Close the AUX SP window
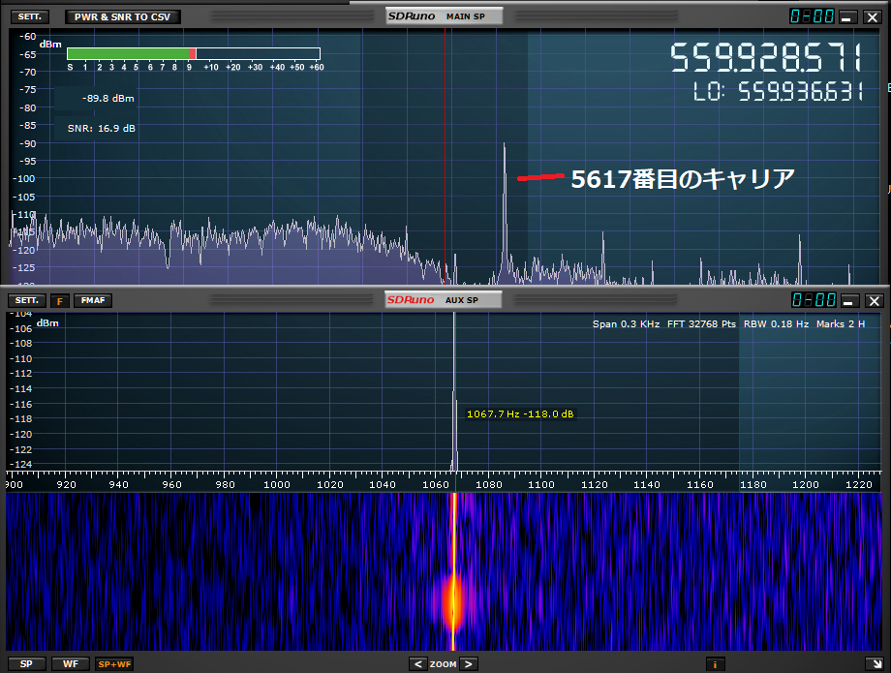This screenshot has width=891, height=673. pos(875,300)
